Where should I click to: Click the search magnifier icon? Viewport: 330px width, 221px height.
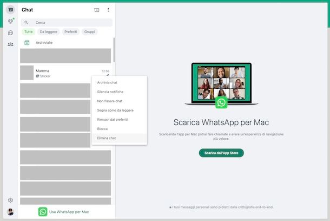tap(26, 22)
